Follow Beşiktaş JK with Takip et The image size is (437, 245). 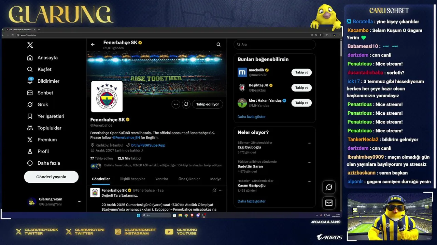point(301,88)
